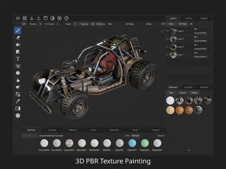
Task: Click the viewport window icon
Action: 46,18
